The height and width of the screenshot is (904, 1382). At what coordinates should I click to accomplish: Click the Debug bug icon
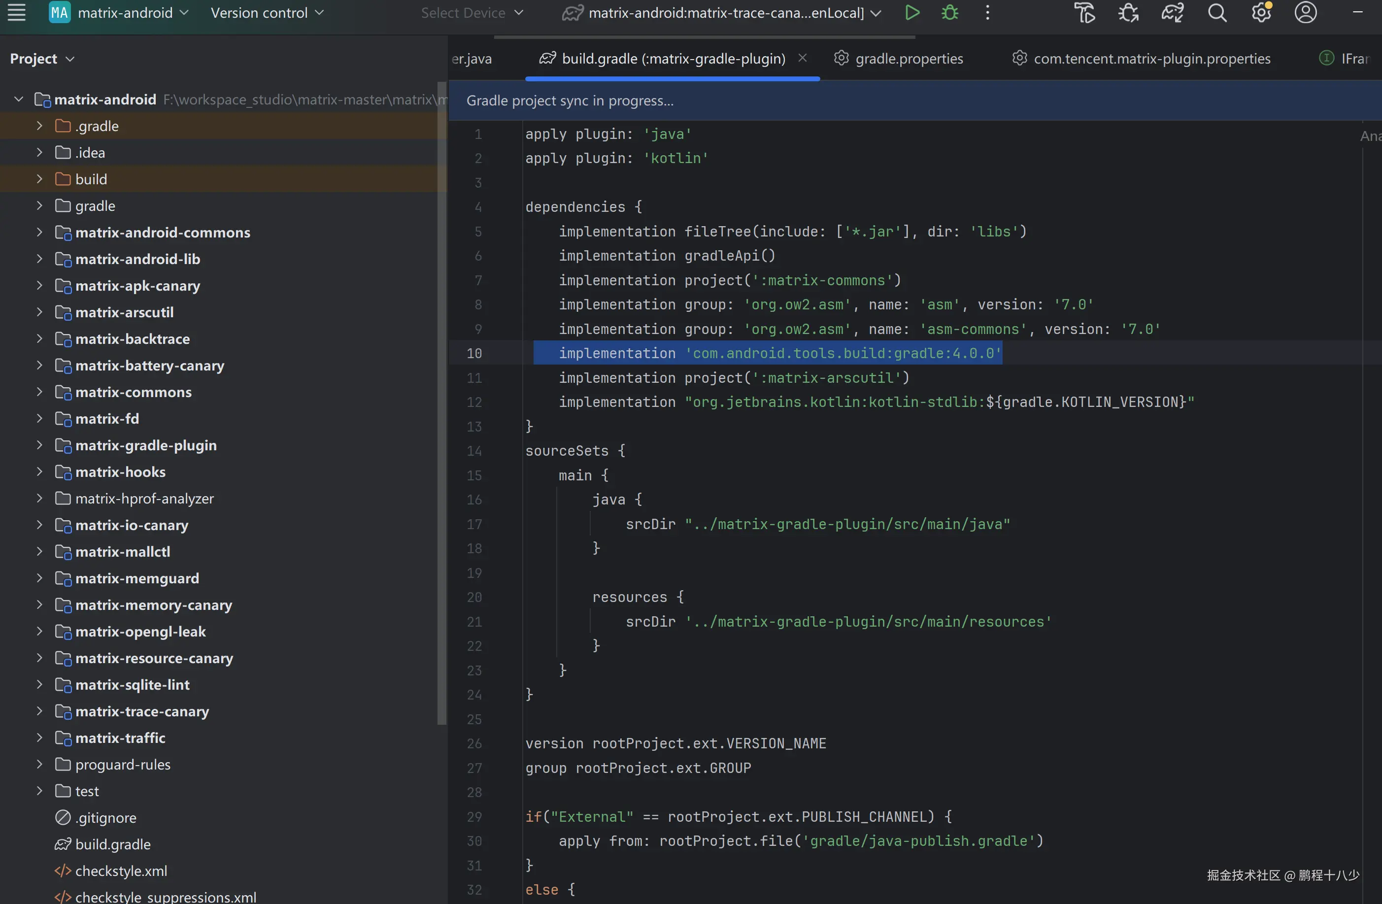(950, 13)
